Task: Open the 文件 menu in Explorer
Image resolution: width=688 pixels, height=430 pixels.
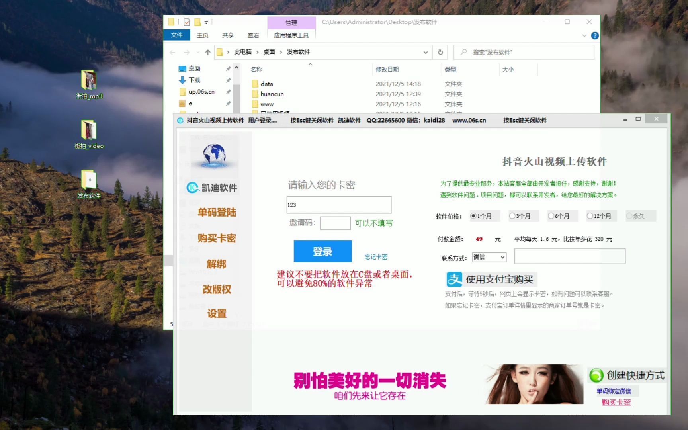Action: [x=177, y=35]
